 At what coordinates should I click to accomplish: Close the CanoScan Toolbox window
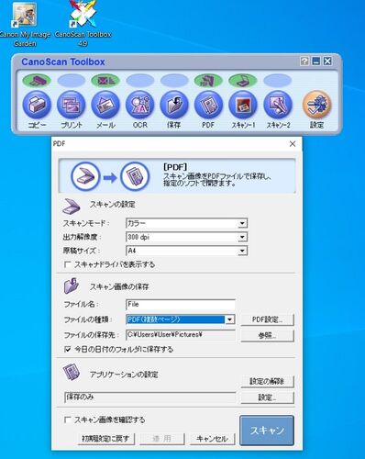click(327, 62)
